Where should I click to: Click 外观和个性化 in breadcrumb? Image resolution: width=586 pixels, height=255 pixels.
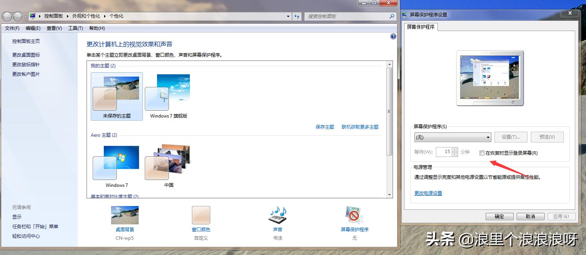pos(86,16)
